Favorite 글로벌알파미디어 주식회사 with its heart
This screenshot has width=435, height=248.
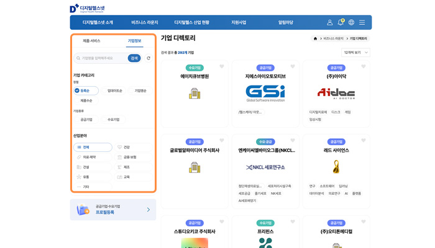point(222,140)
